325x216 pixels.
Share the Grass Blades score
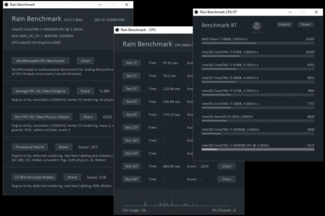coord(72,177)
